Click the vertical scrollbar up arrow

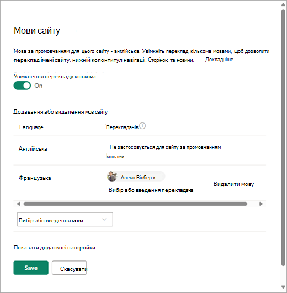pos(283,4)
